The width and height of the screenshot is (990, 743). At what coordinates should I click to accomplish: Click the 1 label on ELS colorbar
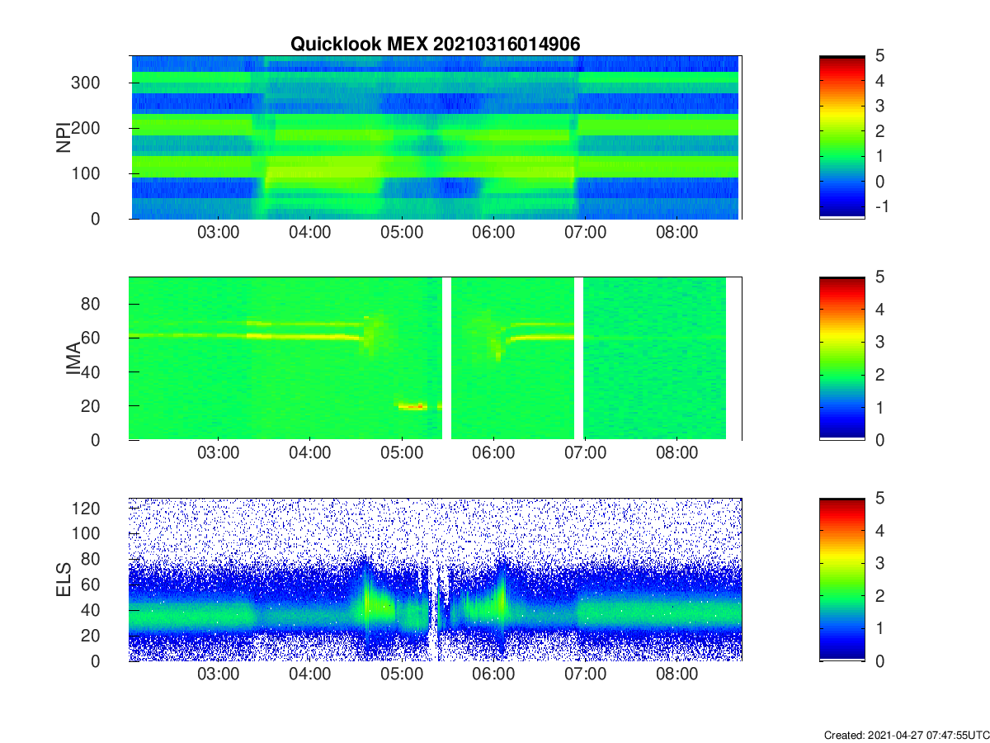(x=879, y=628)
